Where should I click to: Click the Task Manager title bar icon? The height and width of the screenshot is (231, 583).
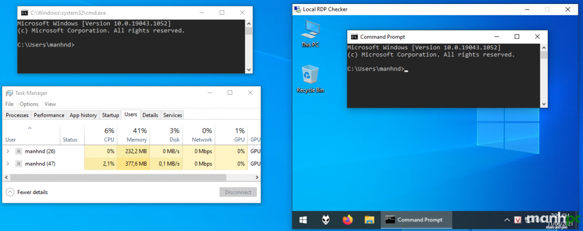click(9, 93)
